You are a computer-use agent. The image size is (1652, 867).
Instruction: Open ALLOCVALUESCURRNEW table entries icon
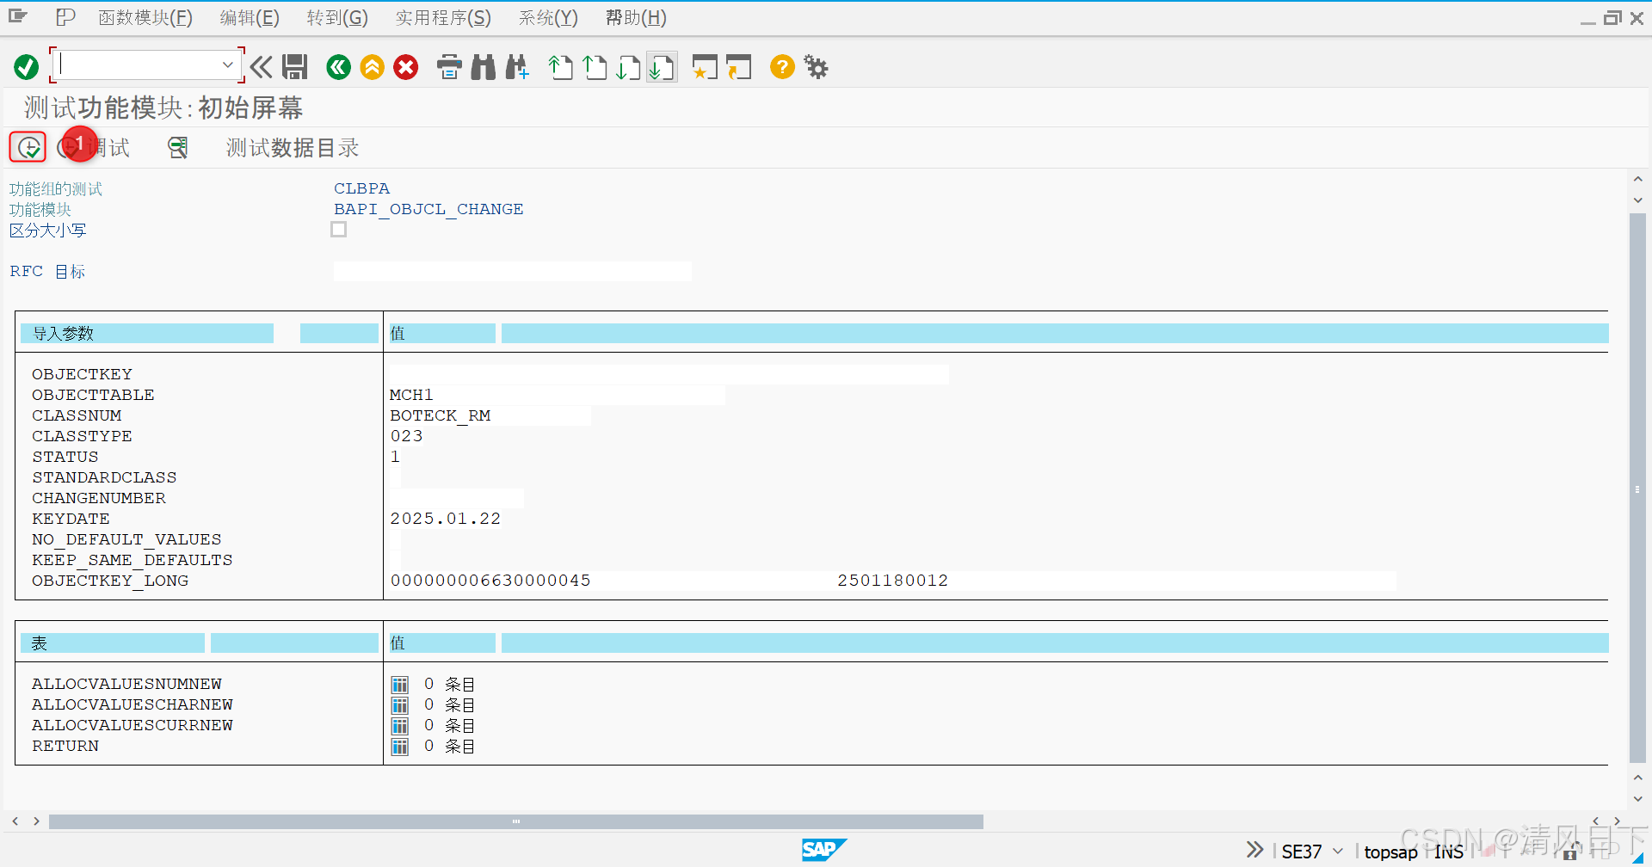point(400,726)
